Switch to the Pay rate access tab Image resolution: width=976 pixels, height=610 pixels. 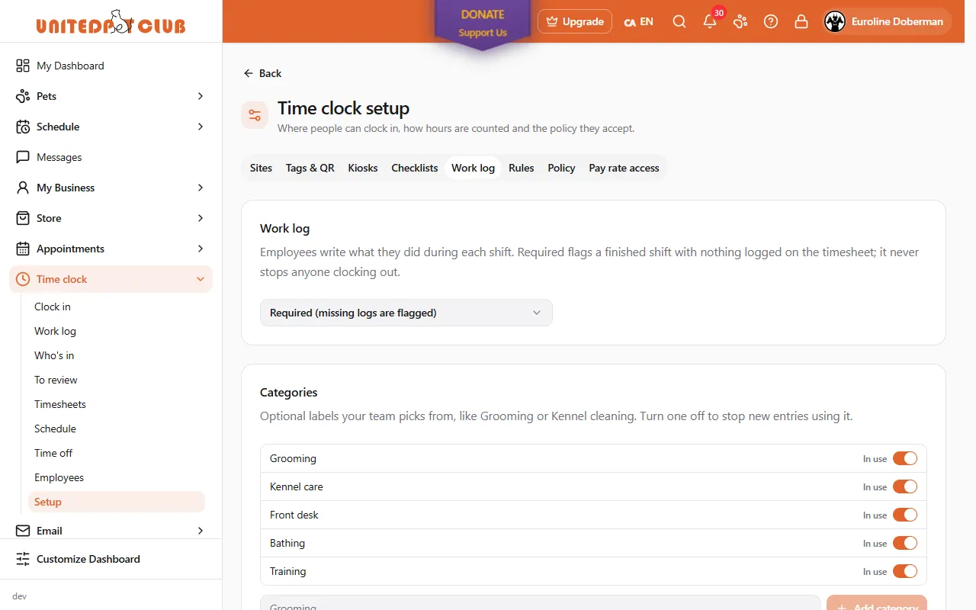pyautogui.click(x=624, y=168)
